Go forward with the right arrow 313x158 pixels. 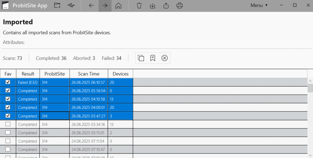pyautogui.click(x=105, y=5)
